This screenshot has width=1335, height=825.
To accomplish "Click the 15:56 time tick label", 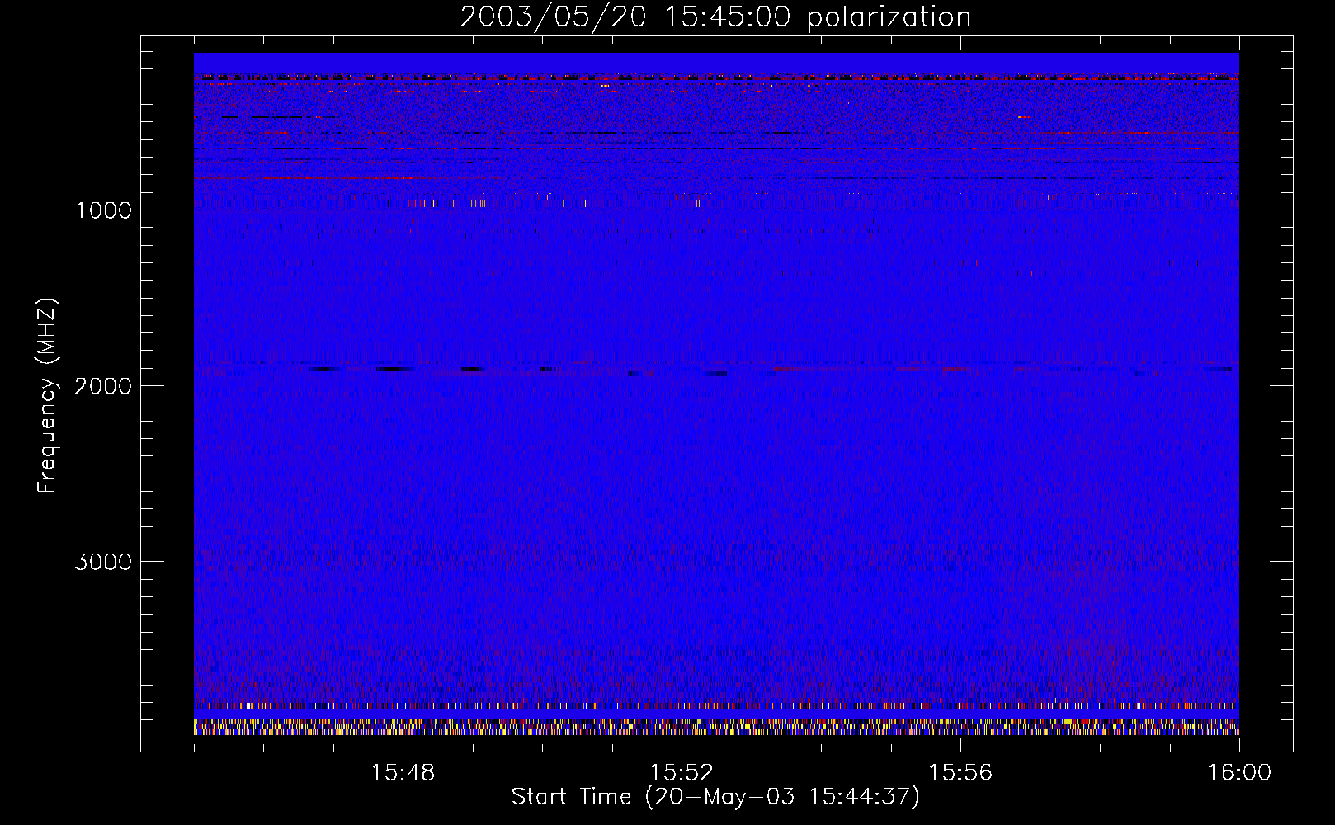I will pyautogui.click(x=960, y=773).
